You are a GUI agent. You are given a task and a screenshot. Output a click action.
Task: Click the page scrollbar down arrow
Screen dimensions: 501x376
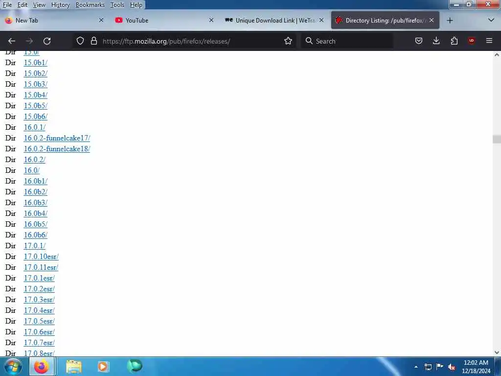[497, 352]
